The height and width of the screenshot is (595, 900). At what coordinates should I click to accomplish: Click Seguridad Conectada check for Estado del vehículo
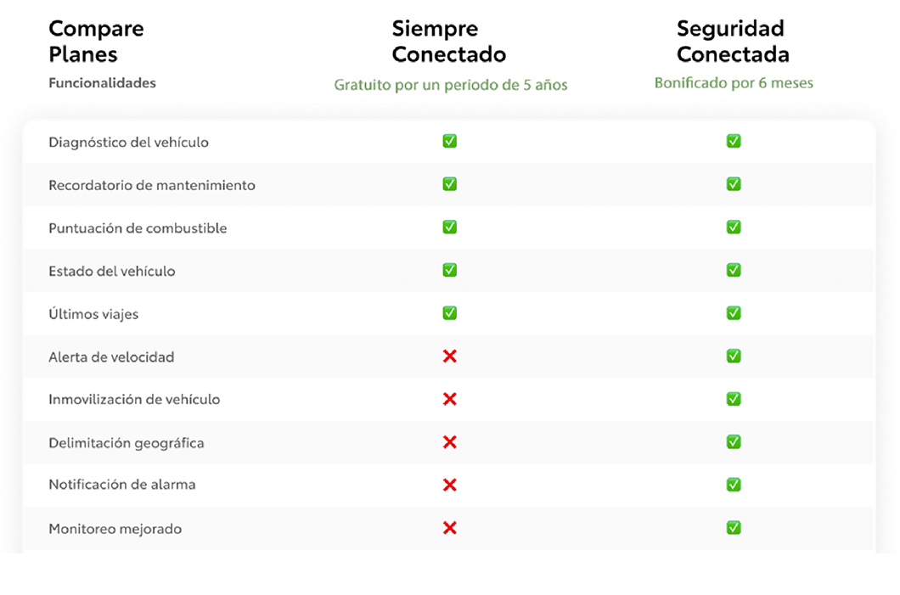click(x=734, y=270)
